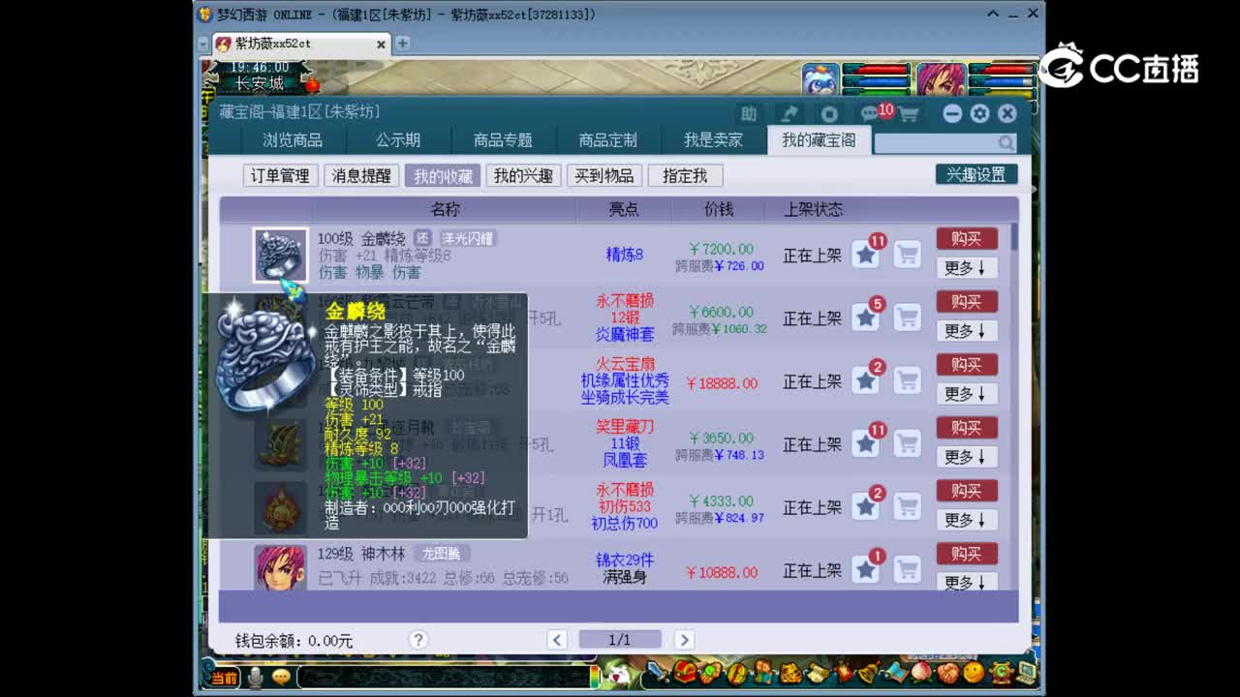Click 购买 for the ¥18888.00 item
1240x697 pixels.
pyautogui.click(x=967, y=365)
